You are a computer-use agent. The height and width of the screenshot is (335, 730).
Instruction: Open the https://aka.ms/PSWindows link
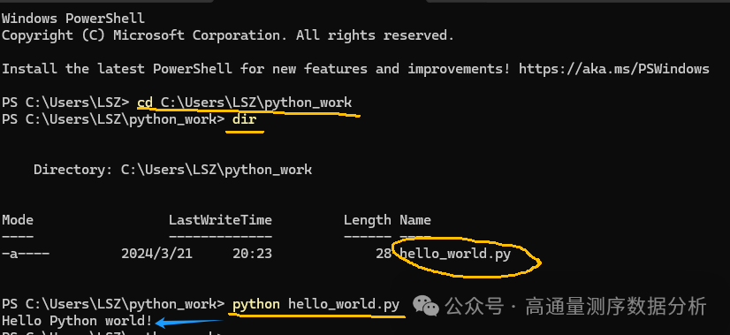[x=614, y=69]
